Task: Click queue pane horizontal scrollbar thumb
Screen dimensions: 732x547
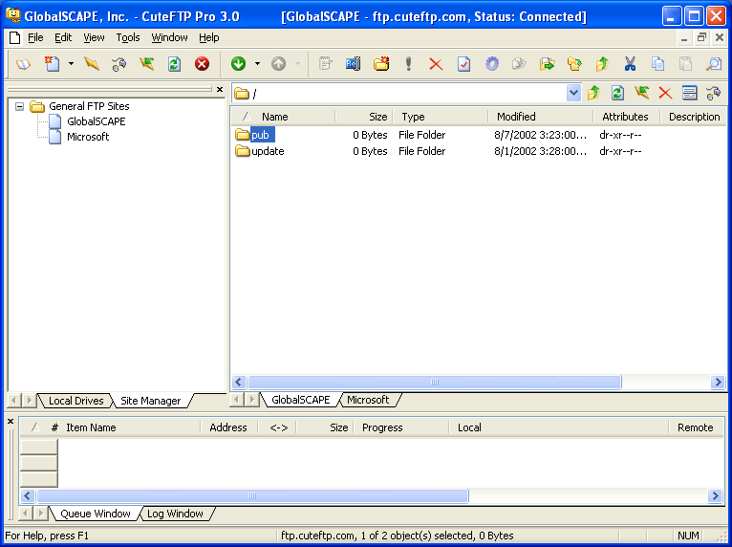Action: tap(252, 495)
